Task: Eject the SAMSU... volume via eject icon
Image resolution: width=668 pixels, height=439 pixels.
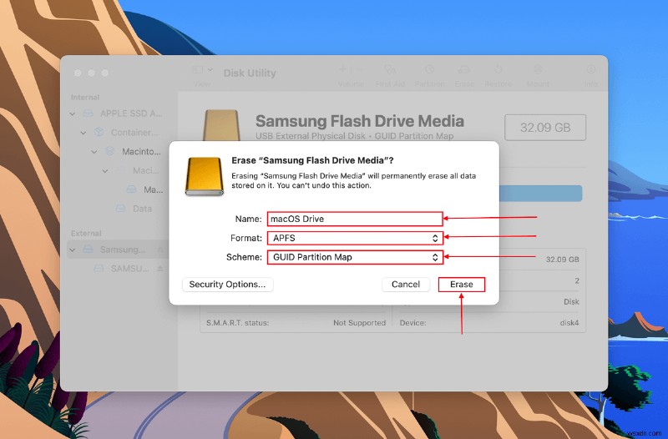Action: [x=160, y=269]
